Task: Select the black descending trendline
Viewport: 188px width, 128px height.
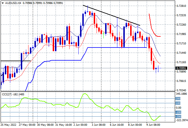Action: 111,15
